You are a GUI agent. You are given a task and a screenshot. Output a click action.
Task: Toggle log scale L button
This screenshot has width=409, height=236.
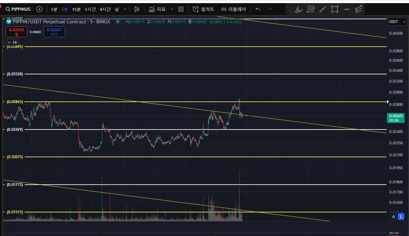point(401,216)
